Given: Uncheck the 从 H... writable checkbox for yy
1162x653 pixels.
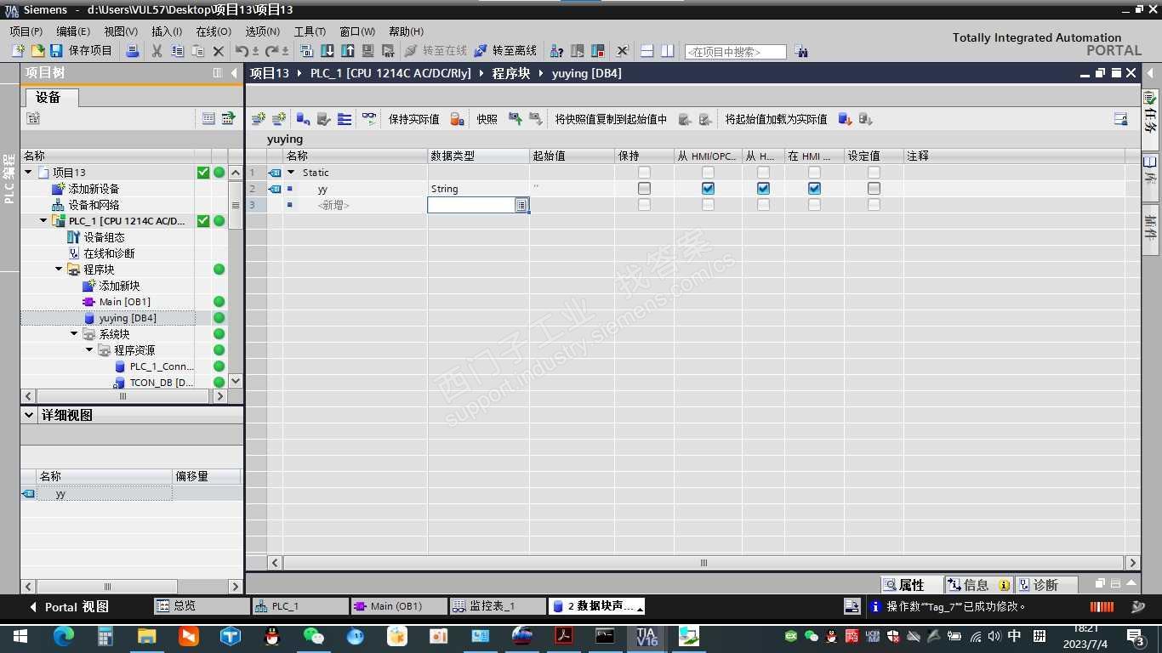Looking at the screenshot, I should click(x=763, y=189).
